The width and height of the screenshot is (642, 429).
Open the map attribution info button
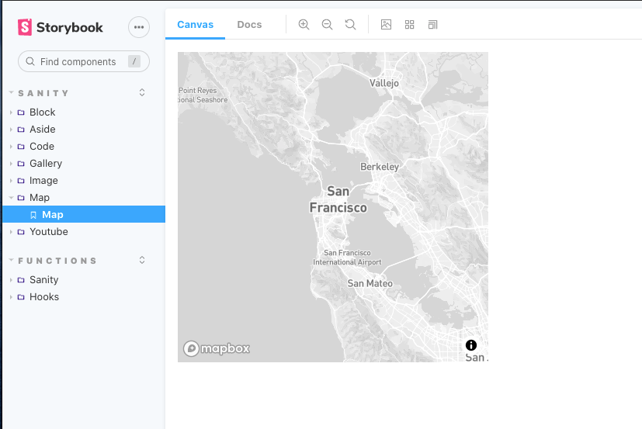[x=471, y=345]
